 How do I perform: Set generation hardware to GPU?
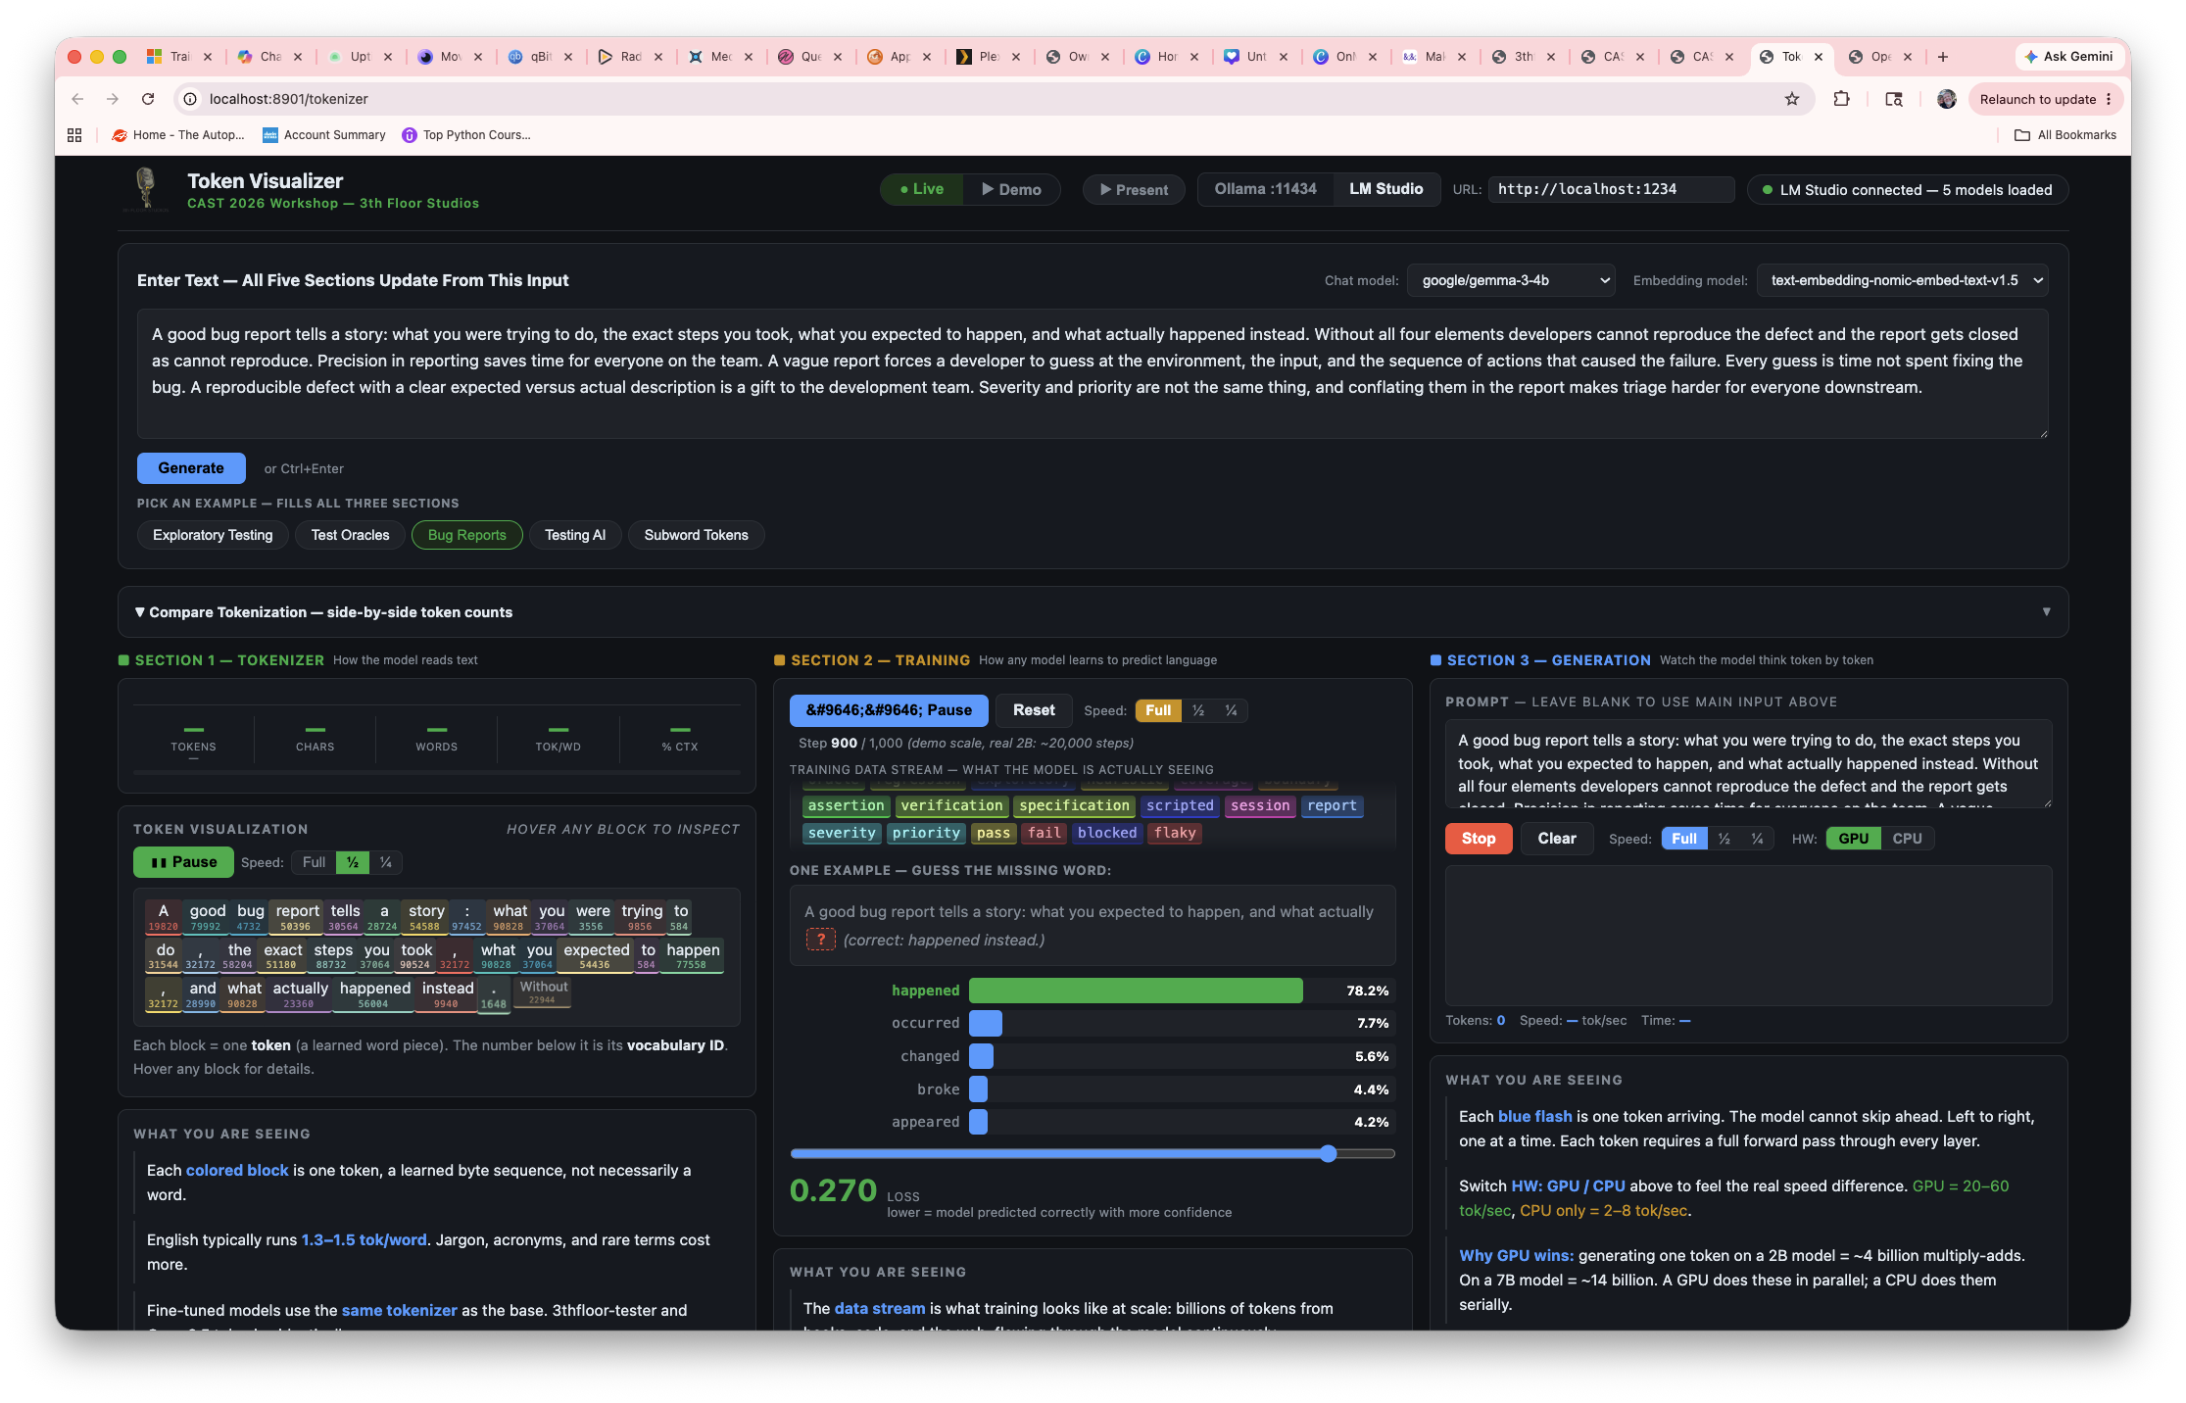click(x=1853, y=839)
